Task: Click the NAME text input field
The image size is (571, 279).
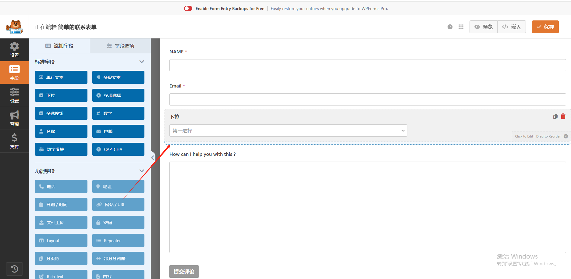Action: tap(367, 65)
